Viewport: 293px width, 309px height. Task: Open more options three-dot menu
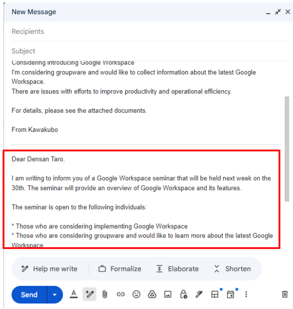tap(246, 294)
